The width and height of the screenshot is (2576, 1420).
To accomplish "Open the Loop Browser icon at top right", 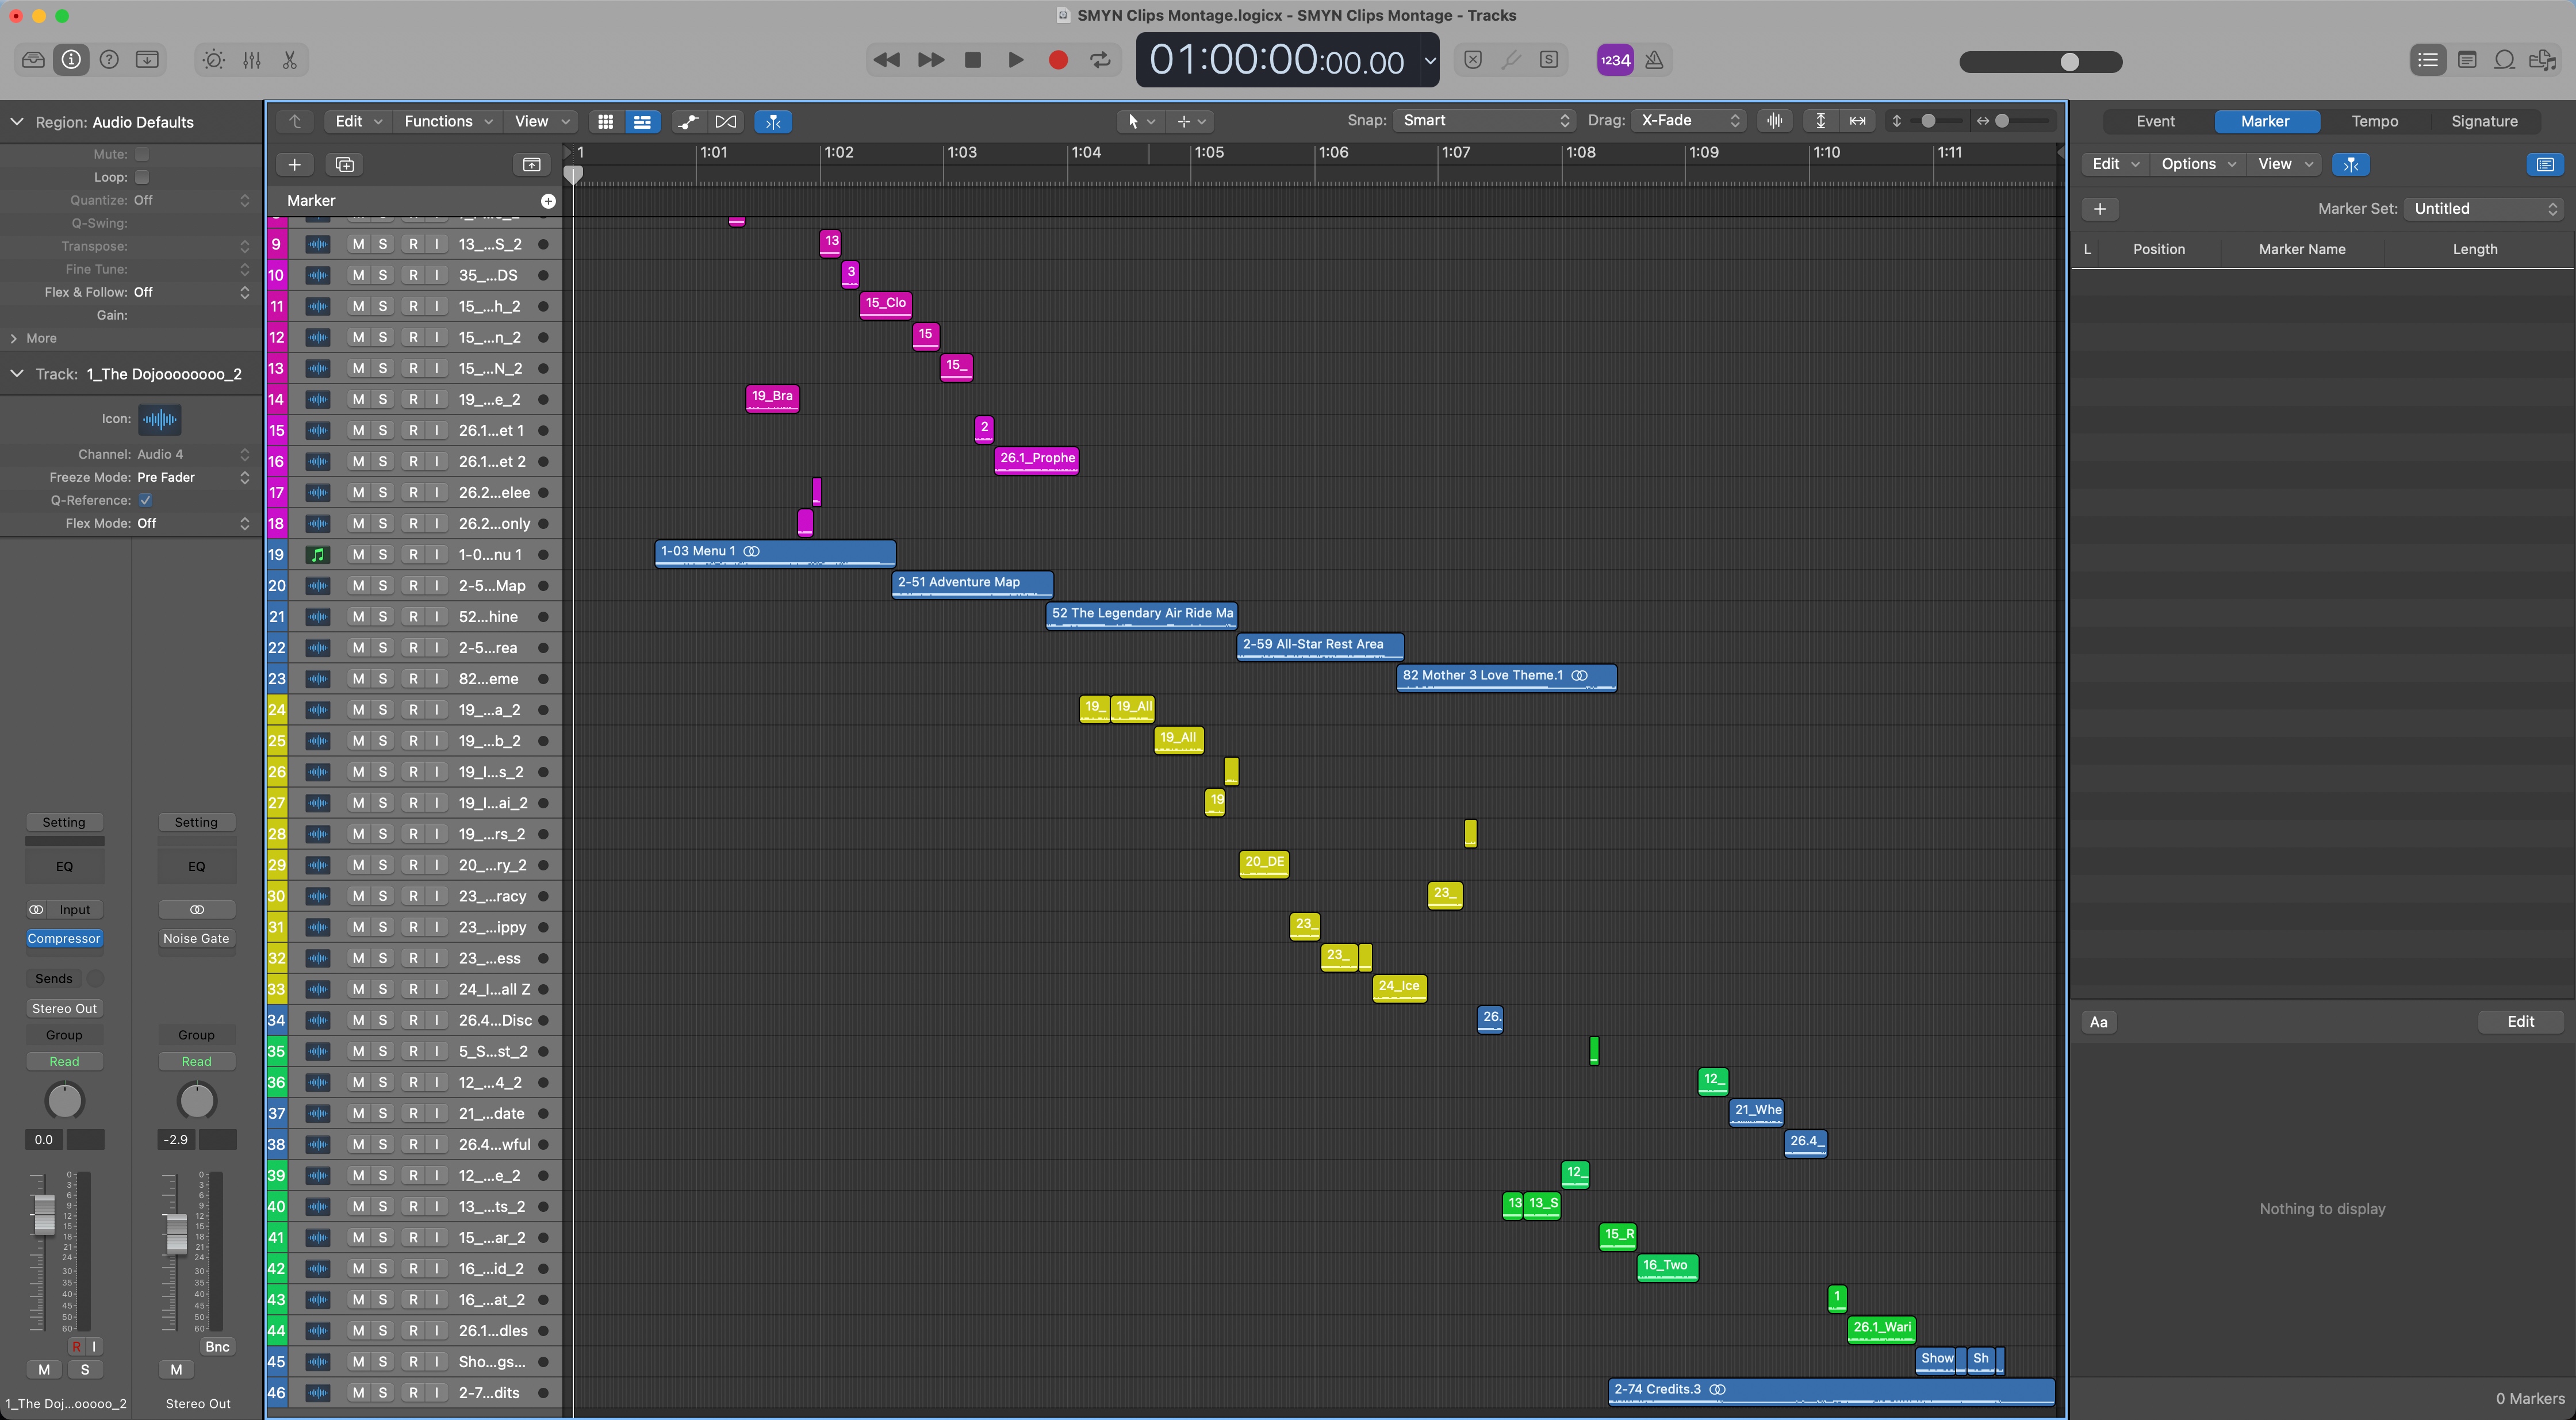I will (x=2504, y=60).
